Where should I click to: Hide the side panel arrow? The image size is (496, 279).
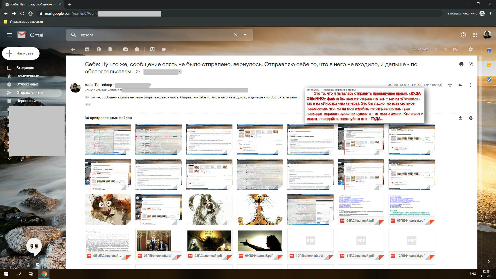click(x=489, y=261)
